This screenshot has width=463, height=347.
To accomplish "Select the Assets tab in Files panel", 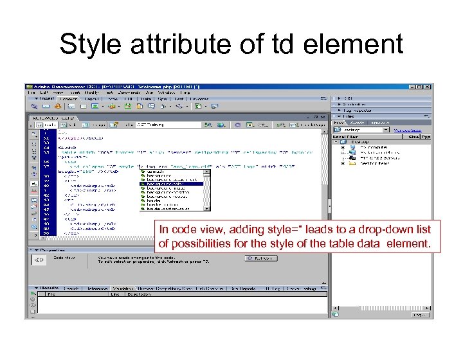I will click(357, 123).
